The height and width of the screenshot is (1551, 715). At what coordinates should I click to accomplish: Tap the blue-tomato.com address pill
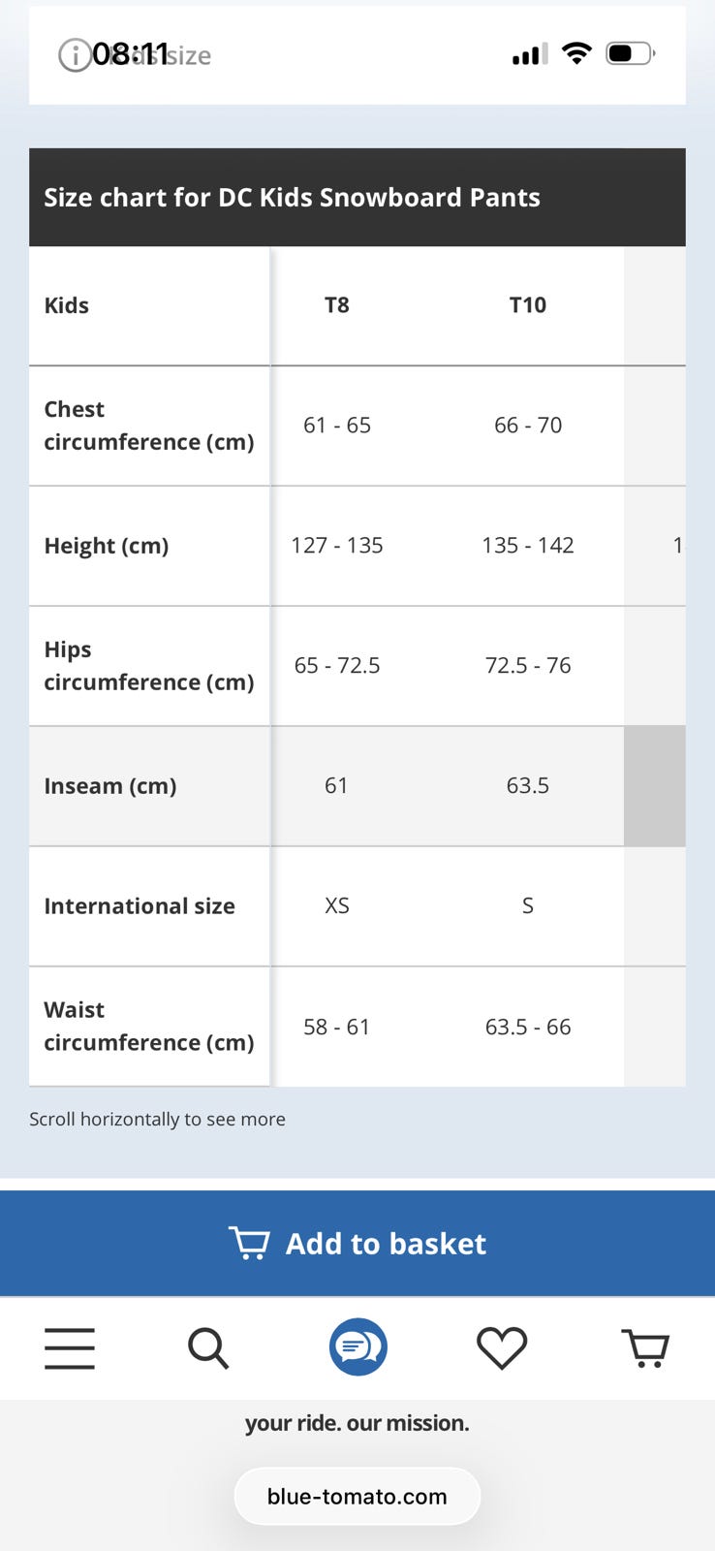pyautogui.click(x=357, y=1496)
